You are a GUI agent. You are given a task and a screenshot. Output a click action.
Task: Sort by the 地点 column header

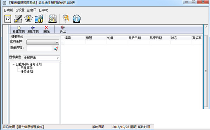click(x=117, y=38)
